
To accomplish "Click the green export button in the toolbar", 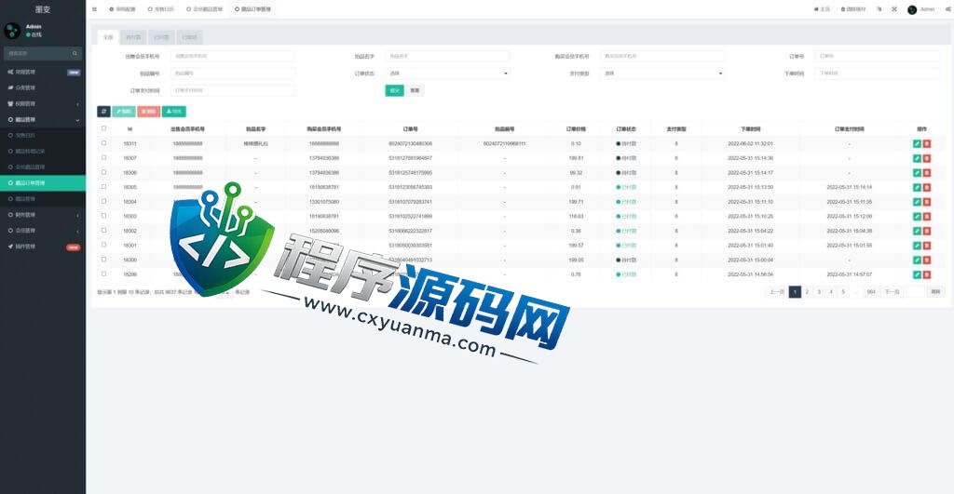I will pyautogui.click(x=174, y=112).
